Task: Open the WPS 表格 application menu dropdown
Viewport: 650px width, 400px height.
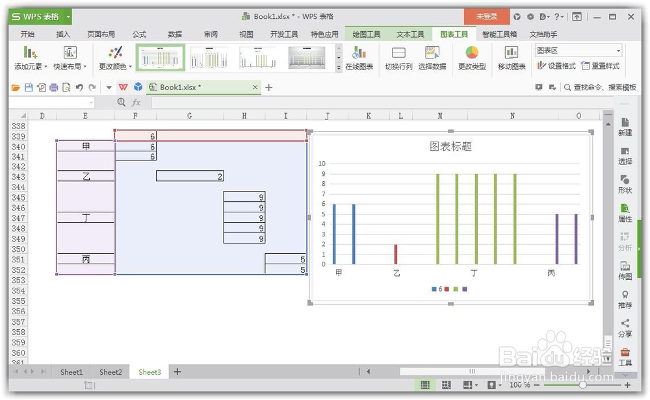Action: coord(68,17)
